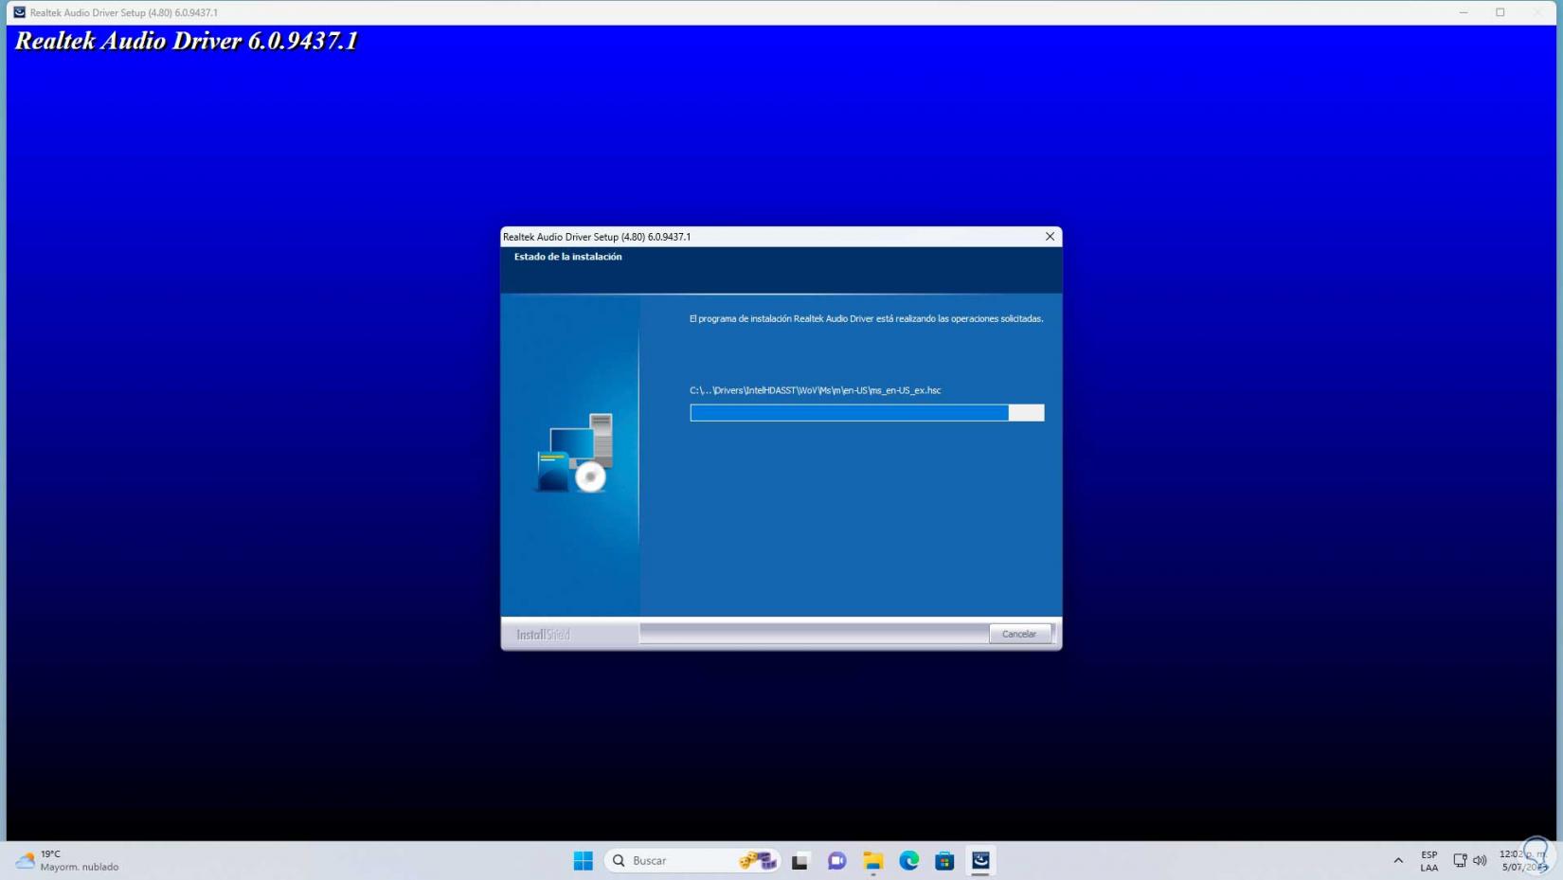Open network settings from the tray

(x=1460, y=860)
